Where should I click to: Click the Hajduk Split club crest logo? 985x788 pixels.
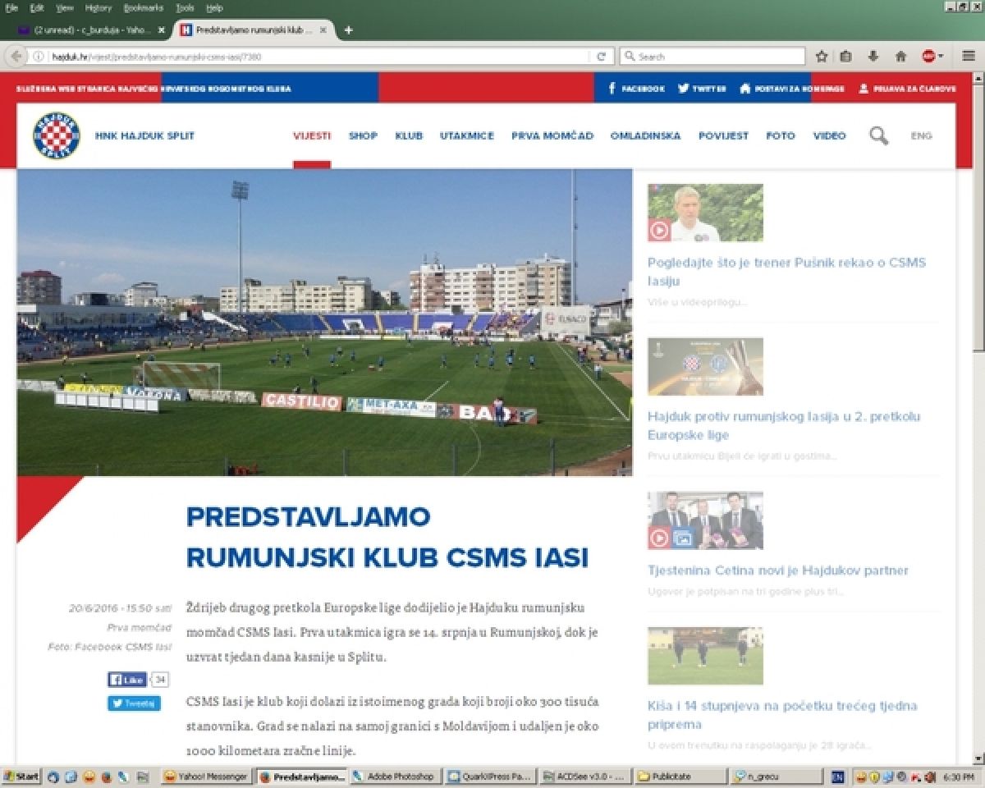pyautogui.click(x=57, y=136)
